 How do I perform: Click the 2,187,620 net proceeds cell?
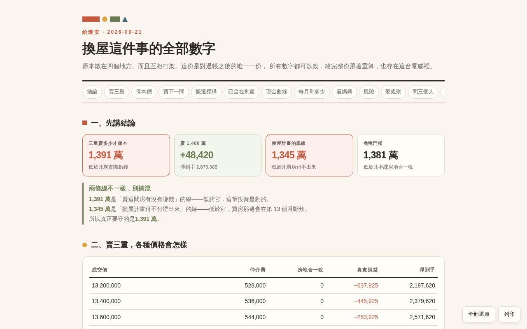[422, 285]
